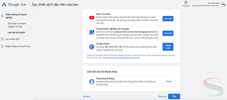
Task: Click Liên kết for Trang doanh nghiệp trên Google
Action: [x=168, y=33]
